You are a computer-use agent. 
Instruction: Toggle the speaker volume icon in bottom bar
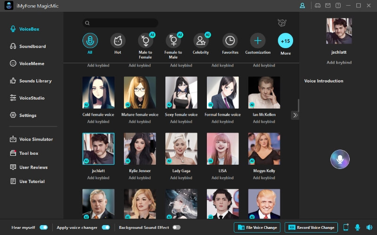(x=369, y=227)
